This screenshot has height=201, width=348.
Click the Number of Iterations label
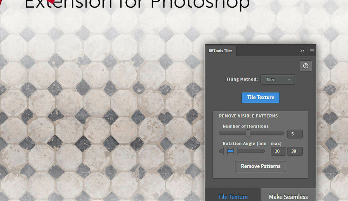pyautogui.click(x=246, y=126)
